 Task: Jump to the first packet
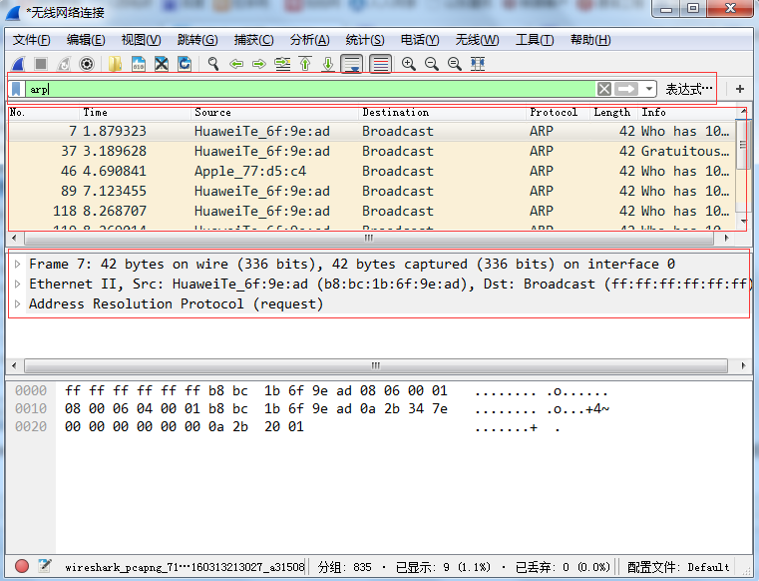tap(305, 64)
